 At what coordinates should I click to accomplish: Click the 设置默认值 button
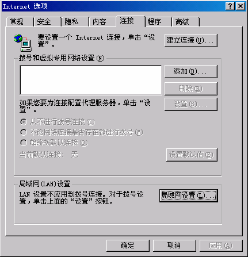[192, 155]
